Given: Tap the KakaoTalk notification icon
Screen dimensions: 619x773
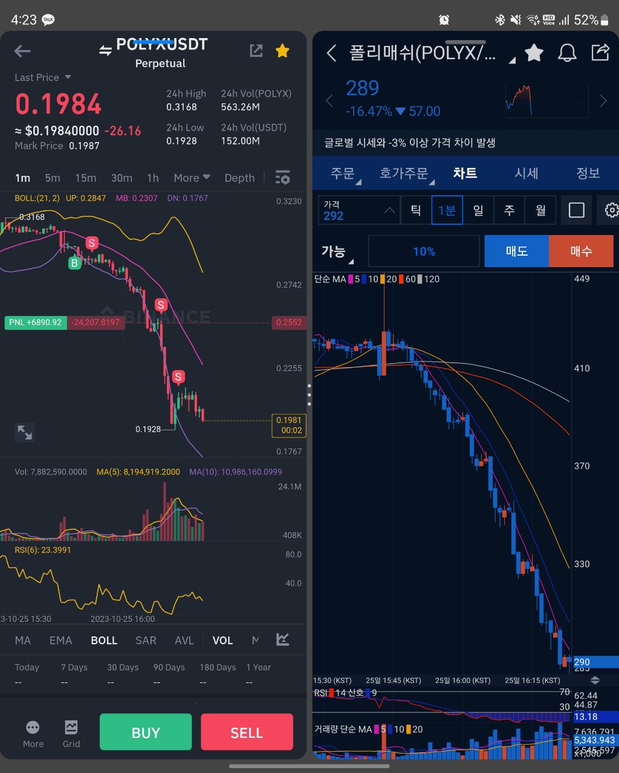Looking at the screenshot, I should click(48, 20).
